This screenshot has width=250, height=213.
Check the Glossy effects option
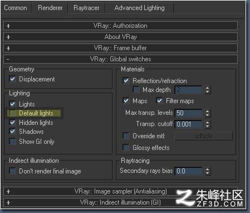point(126,148)
